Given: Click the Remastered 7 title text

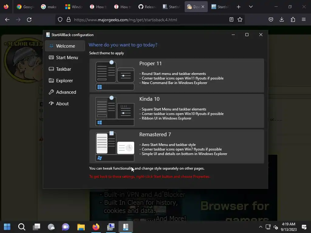Looking at the screenshot, I should point(155,134).
